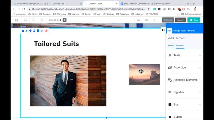This screenshot has height=120, width=214.
Task: Expand the Big Menu group
Action: point(184,92)
